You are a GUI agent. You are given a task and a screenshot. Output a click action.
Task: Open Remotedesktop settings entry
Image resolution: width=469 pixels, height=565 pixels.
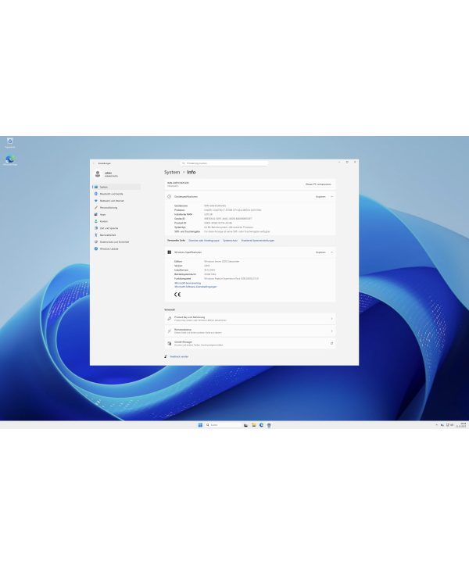[x=250, y=331]
